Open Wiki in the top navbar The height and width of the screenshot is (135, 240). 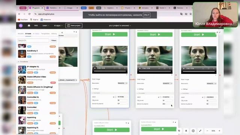tap(36, 25)
